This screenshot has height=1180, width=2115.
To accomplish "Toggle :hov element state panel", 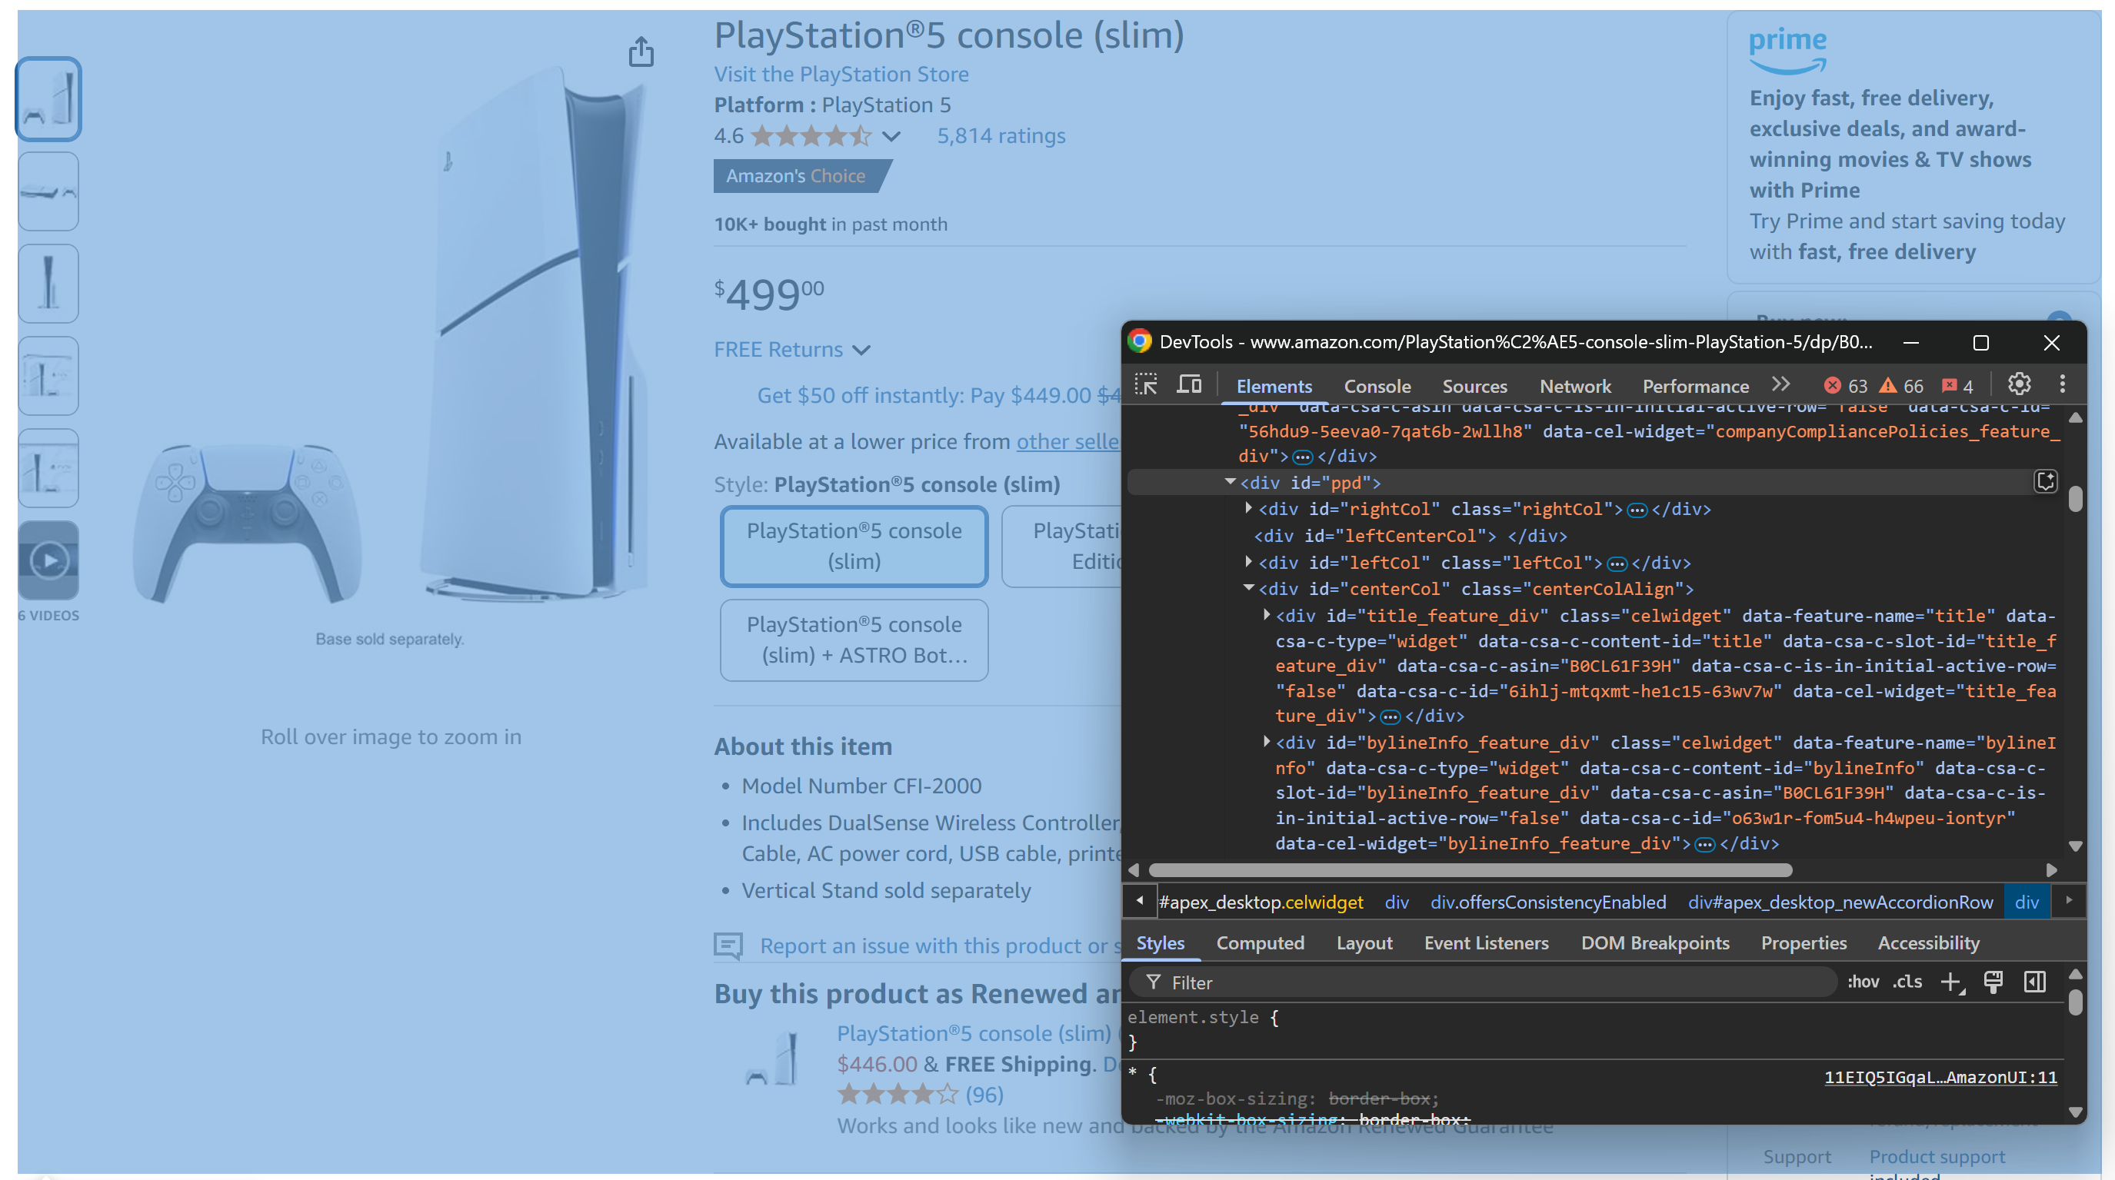I will [x=1862, y=982].
